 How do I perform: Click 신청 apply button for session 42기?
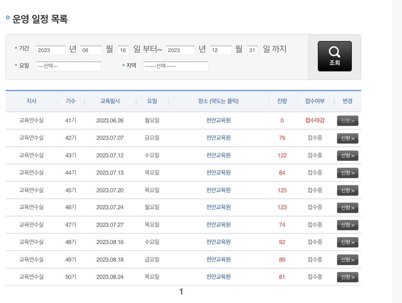coord(347,138)
